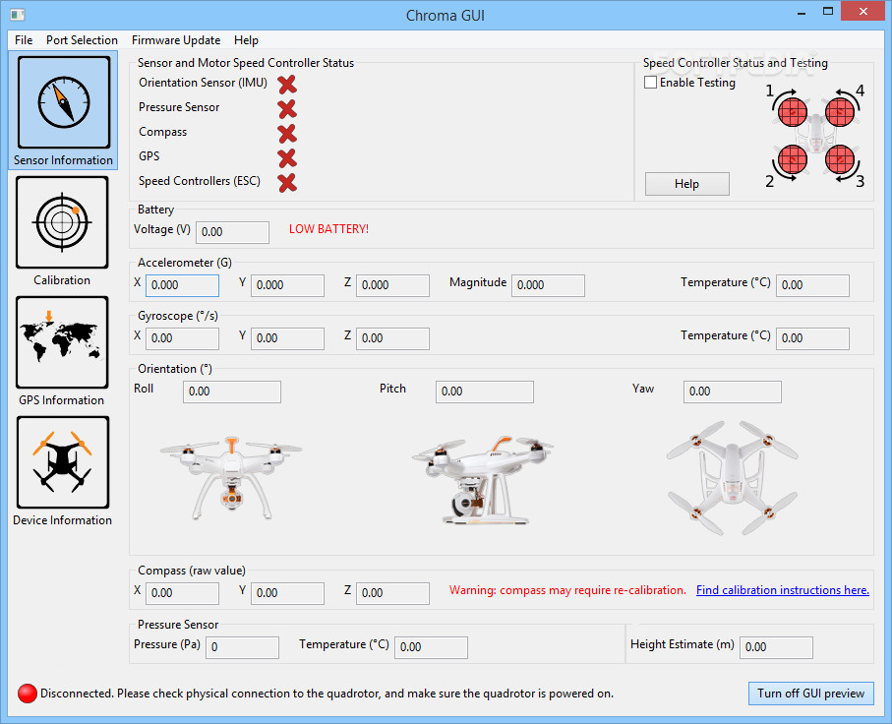
Task: Select motor 3 in the speed controller diagram
Action: pyautogui.click(x=840, y=159)
